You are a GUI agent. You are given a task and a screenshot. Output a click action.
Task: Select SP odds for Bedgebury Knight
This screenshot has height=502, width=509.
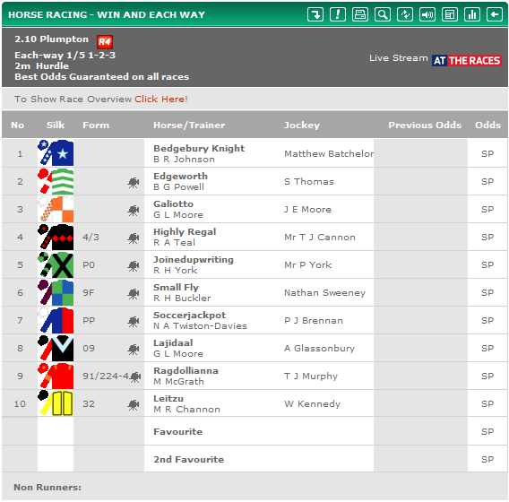(487, 153)
